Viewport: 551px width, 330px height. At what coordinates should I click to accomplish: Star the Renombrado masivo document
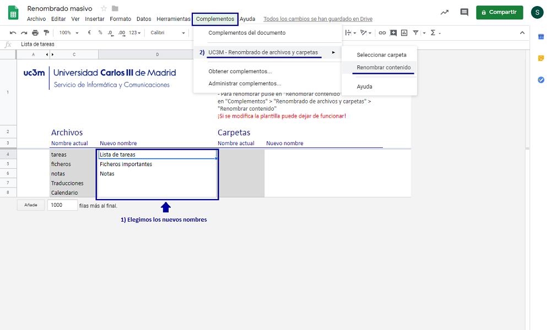click(104, 8)
